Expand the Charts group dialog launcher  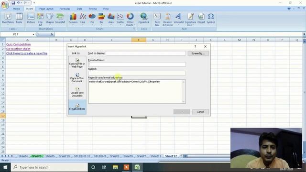134,29
